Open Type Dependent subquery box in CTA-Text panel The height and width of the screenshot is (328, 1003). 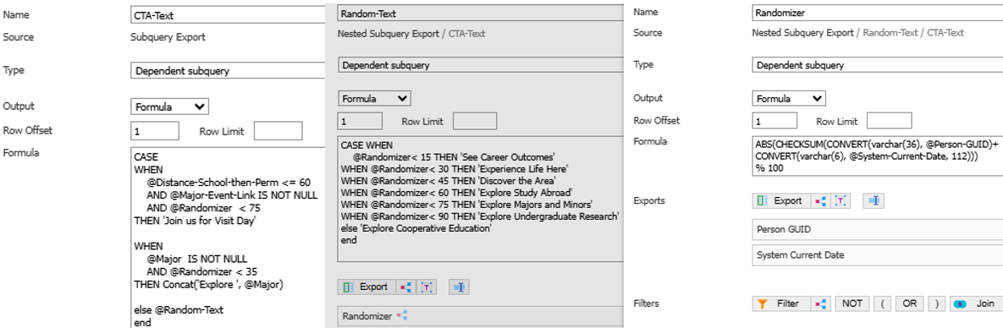point(228,72)
